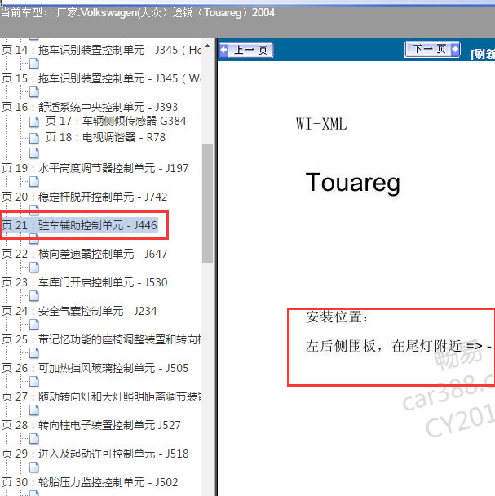Open page 18 电视调谐器 R78
The width and height of the screenshot is (495, 496).
click(105, 137)
